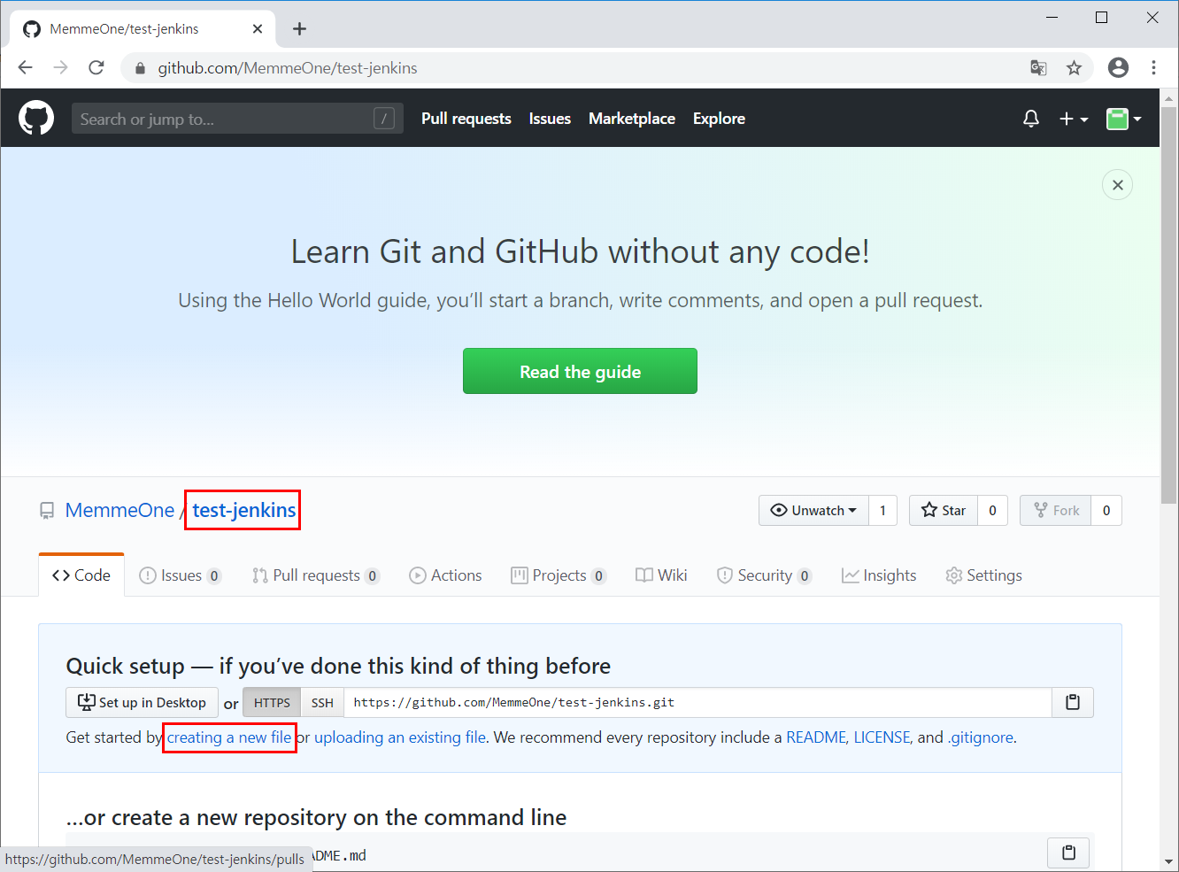1179x872 pixels.
Task: Switch to the Wiki tab
Action: pyautogui.click(x=661, y=575)
